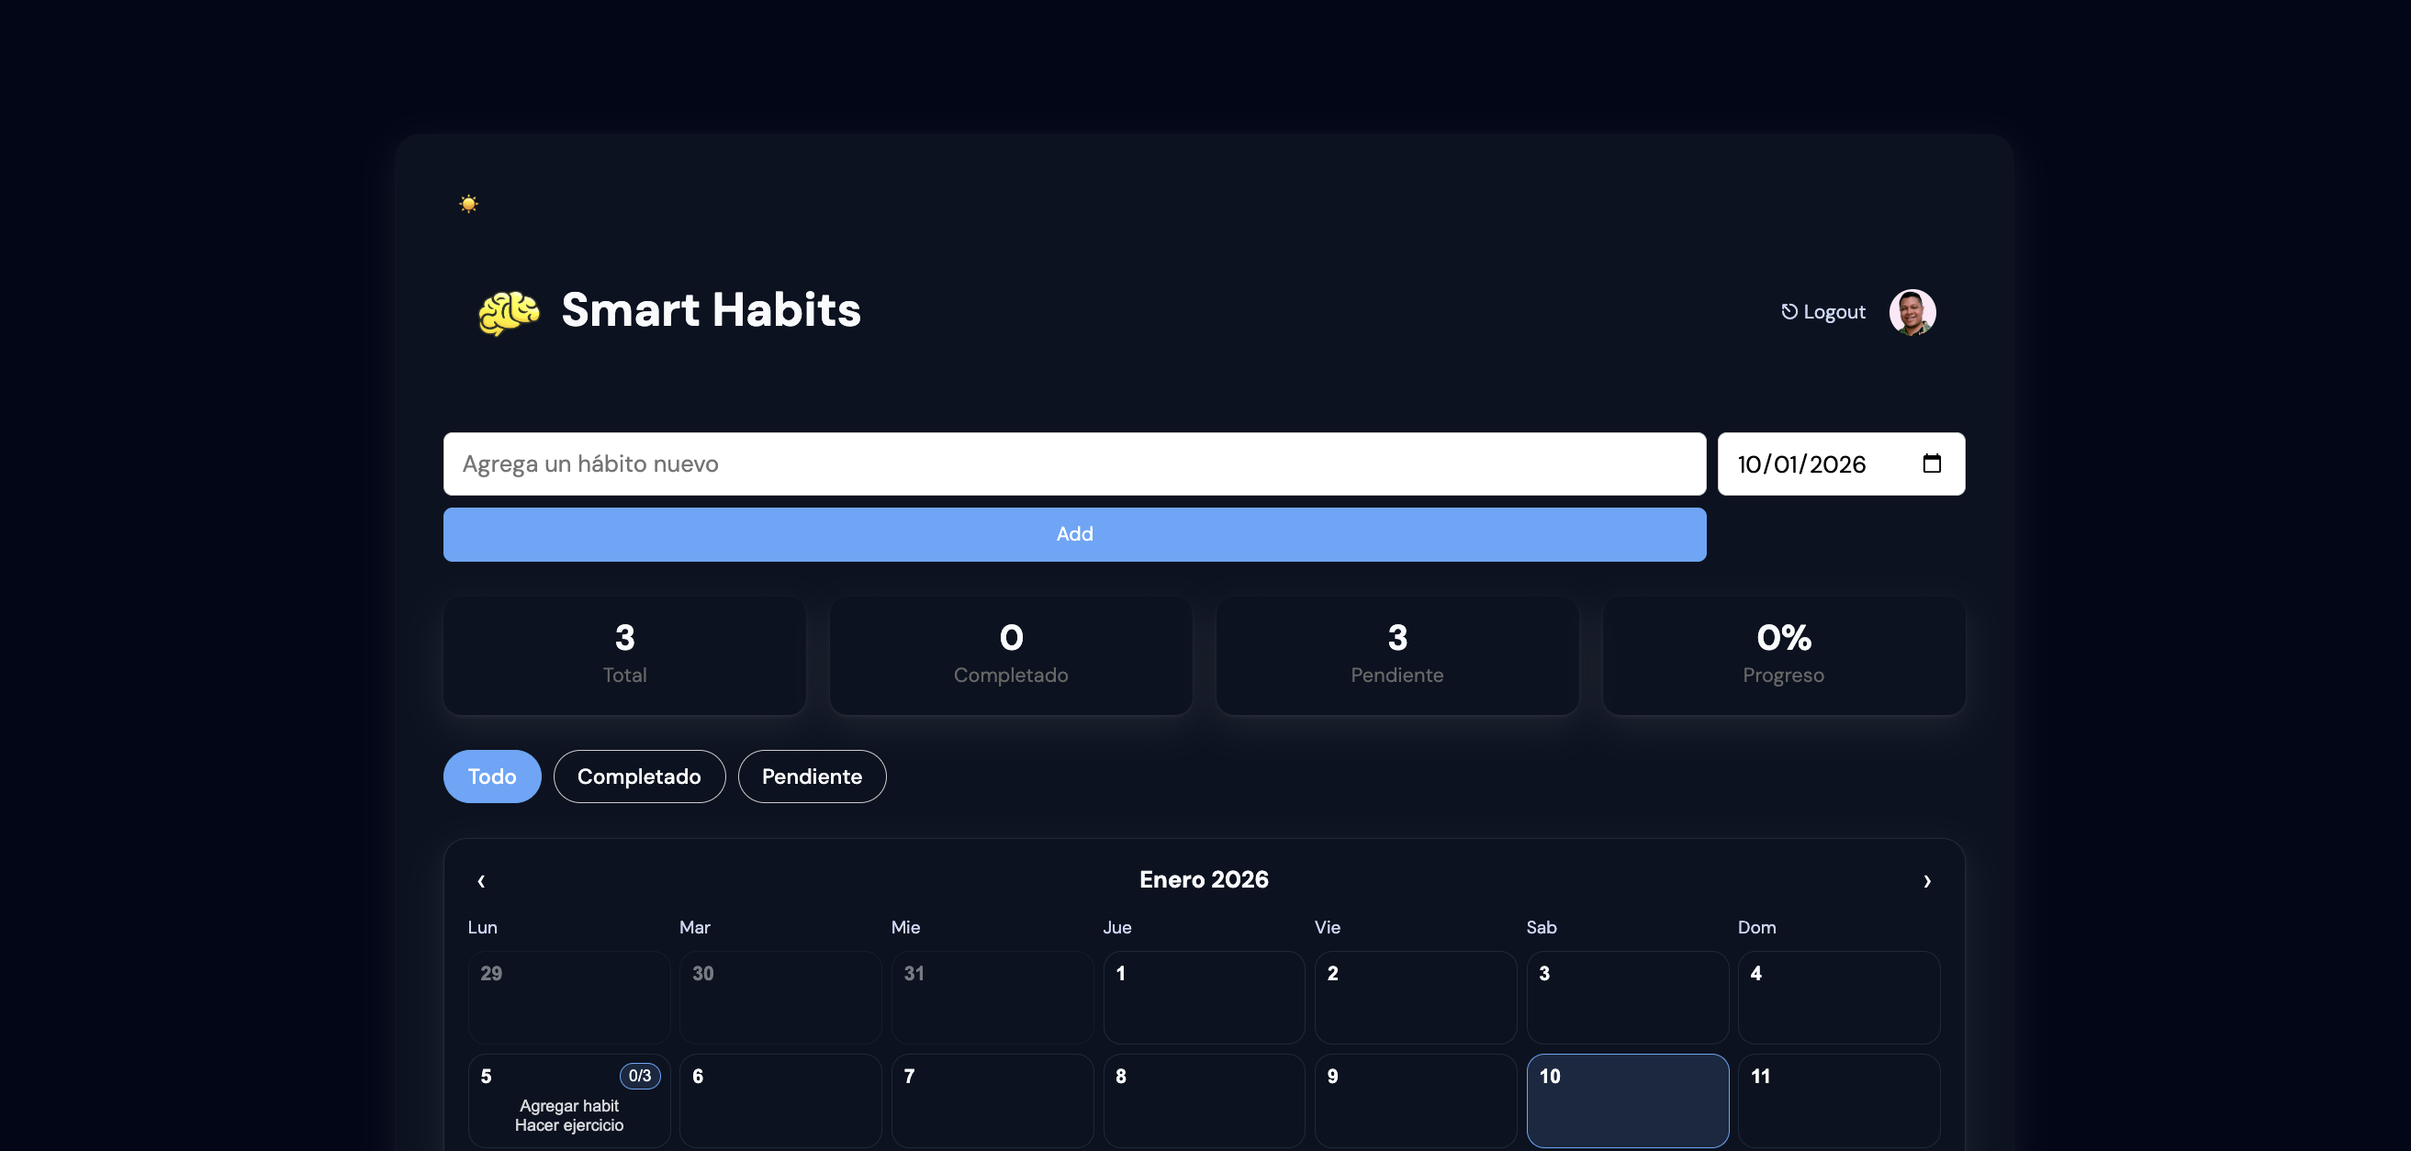Go to previous month arrow
This screenshot has height=1151, width=2411.
tap(481, 880)
